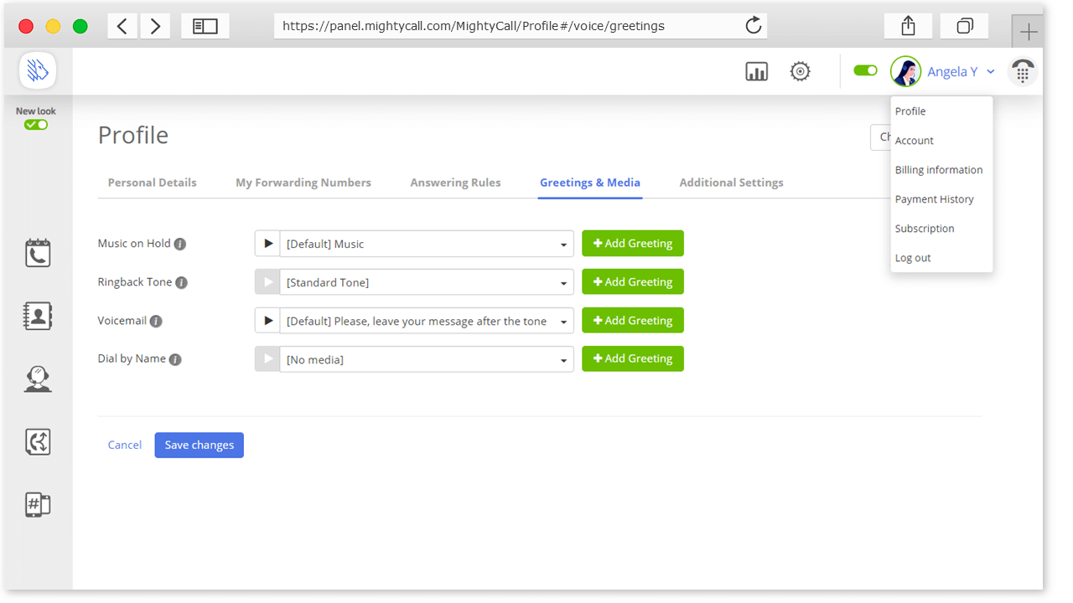Click the Music on Hold info icon
This screenshot has width=1073, height=603.
[180, 245]
